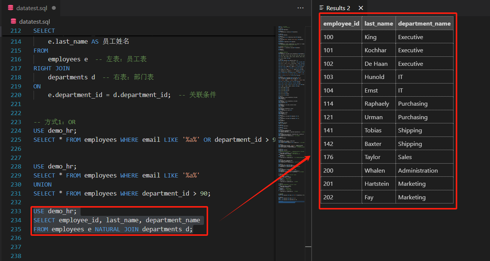490x261 pixels.
Task: Select the Taylor last name cell
Action: click(x=379, y=157)
